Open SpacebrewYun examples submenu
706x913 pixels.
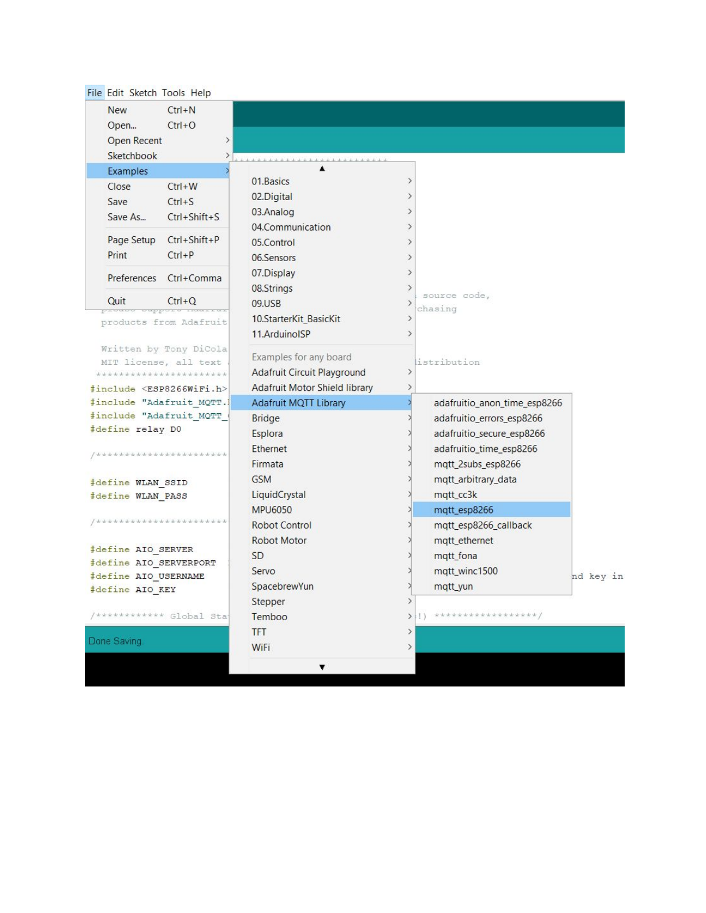pyautogui.click(x=322, y=586)
